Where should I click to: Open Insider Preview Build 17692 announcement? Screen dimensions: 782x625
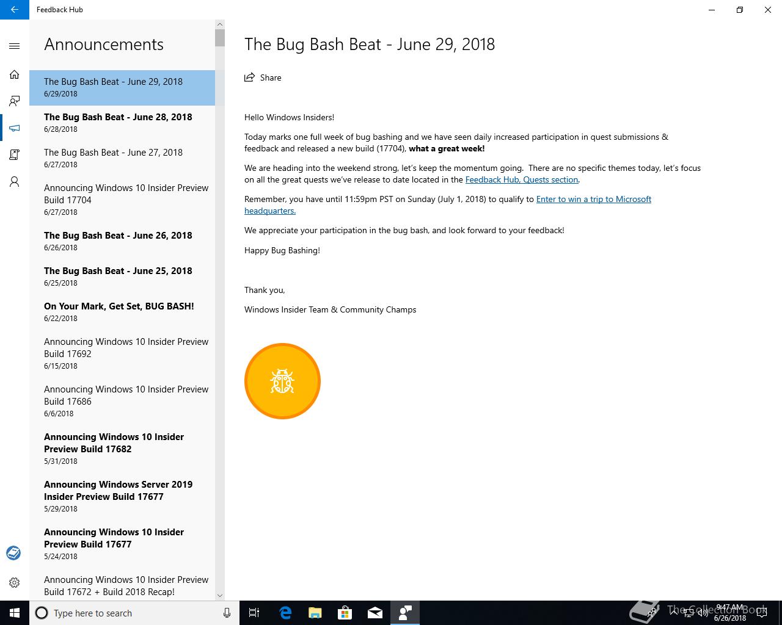(x=122, y=353)
